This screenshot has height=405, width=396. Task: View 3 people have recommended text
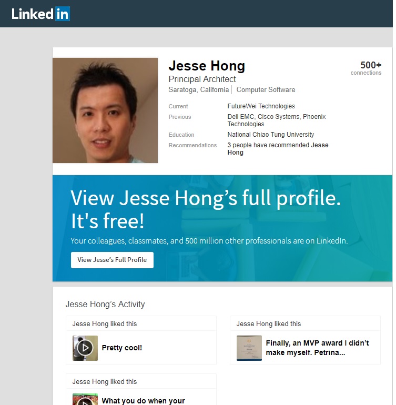click(x=278, y=148)
